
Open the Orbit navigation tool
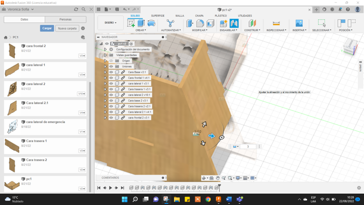204,178
